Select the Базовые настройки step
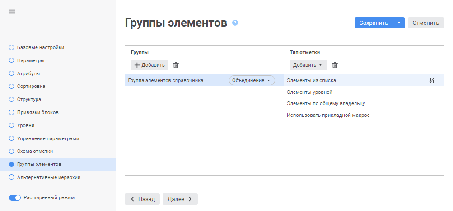The width and height of the screenshot is (453, 211). (x=40, y=47)
